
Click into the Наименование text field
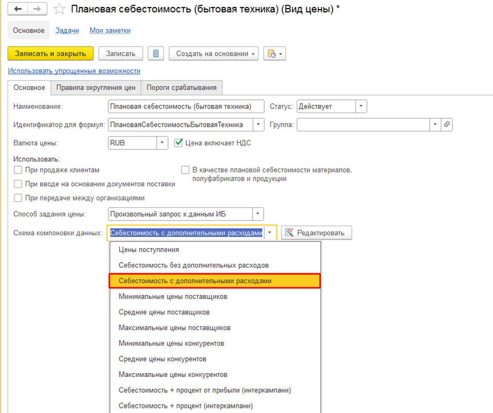coord(186,106)
